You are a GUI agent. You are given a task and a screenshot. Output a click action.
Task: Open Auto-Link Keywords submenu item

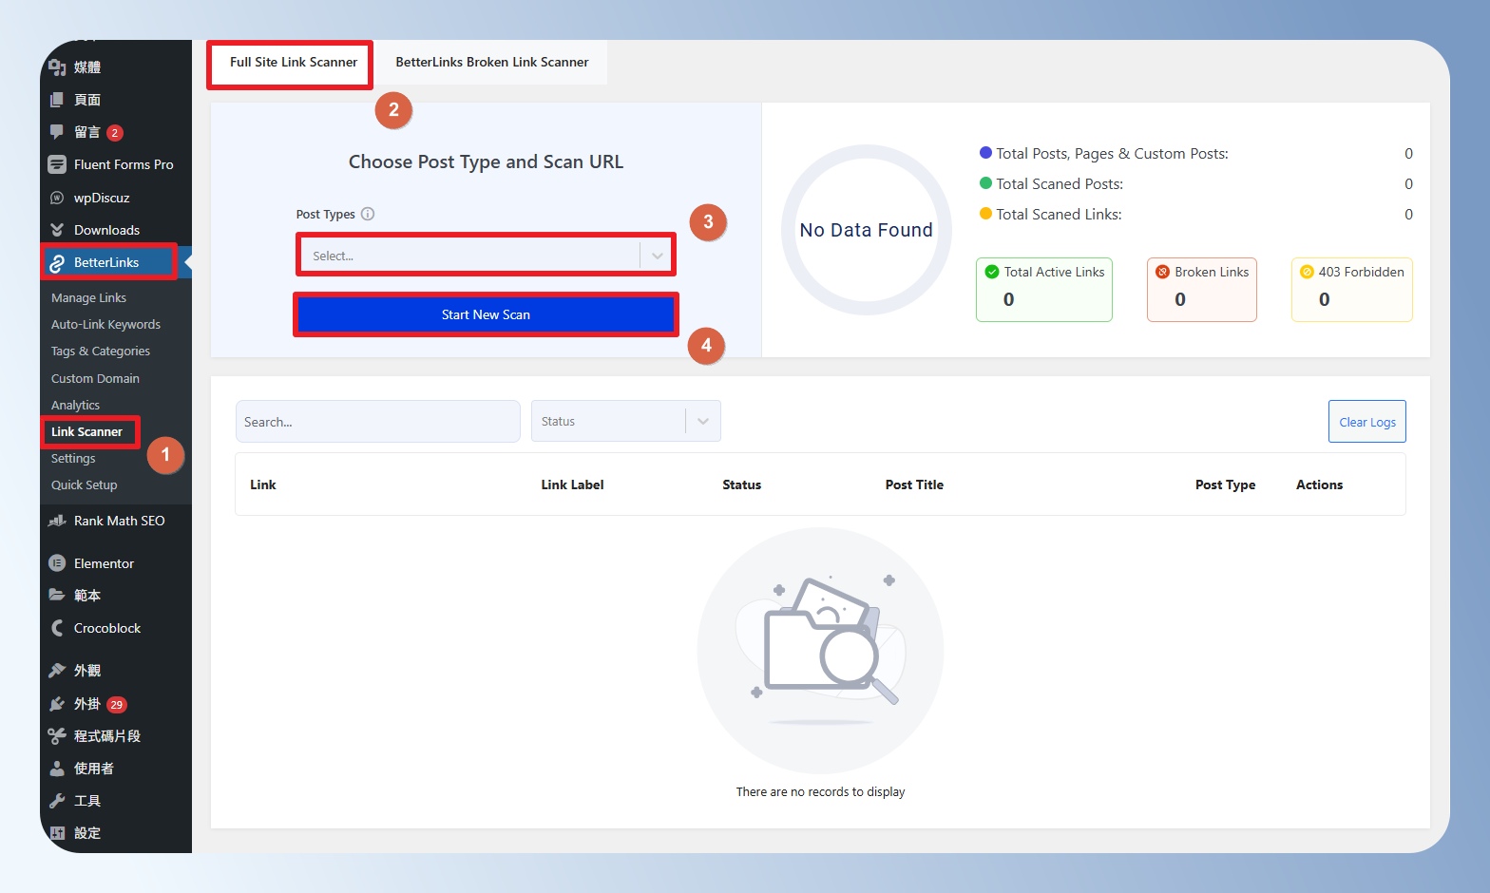click(105, 325)
